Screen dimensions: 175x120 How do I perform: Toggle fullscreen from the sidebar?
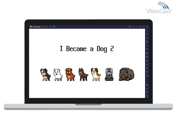point(147,30)
